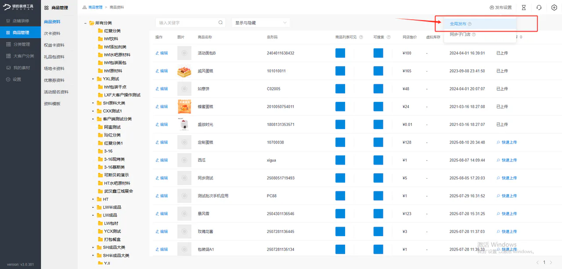Click help icon beside 商品列表可见 header
562x269 pixels.
tap(361, 37)
